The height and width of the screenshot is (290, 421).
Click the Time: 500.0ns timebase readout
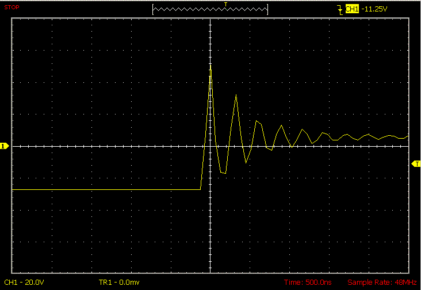(x=308, y=282)
